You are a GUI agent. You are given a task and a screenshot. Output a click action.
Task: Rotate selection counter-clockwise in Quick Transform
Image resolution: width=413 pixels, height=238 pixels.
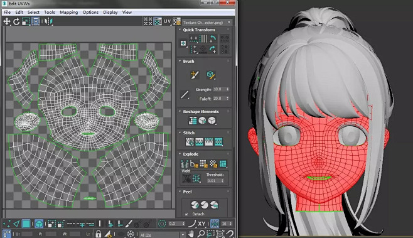(x=213, y=39)
